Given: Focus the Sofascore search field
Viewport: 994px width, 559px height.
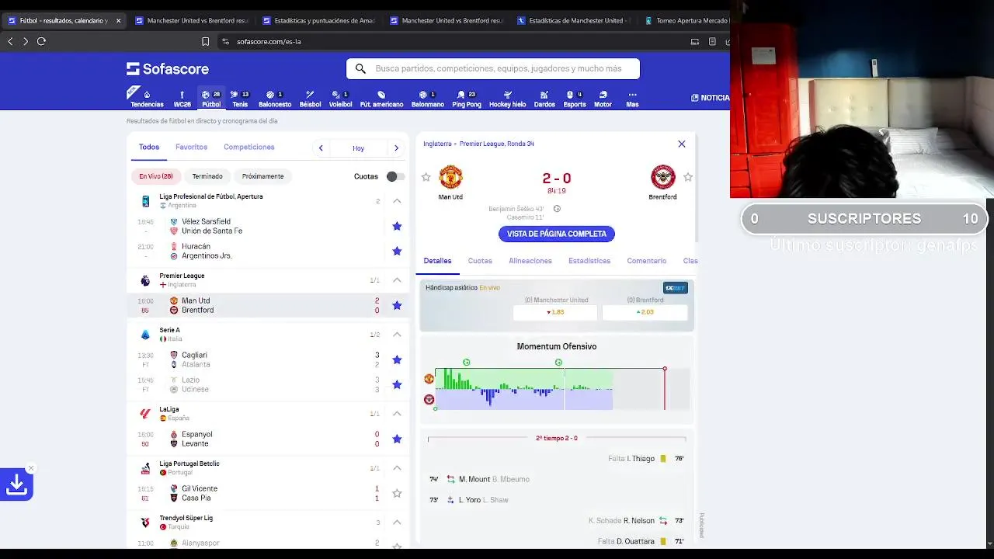Looking at the screenshot, I should 493,68.
